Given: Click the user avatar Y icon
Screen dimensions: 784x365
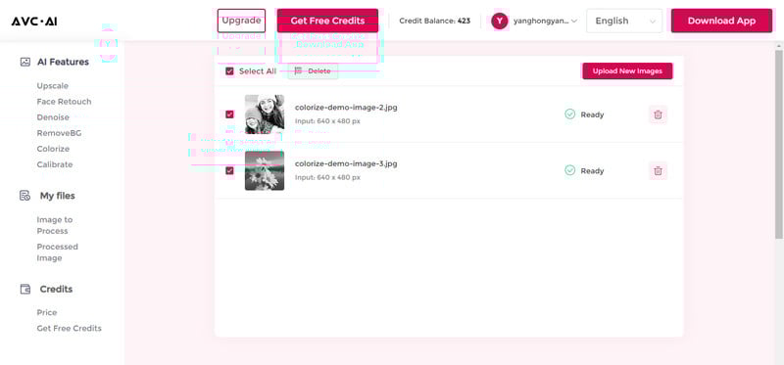Looking at the screenshot, I should (x=500, y=21).
